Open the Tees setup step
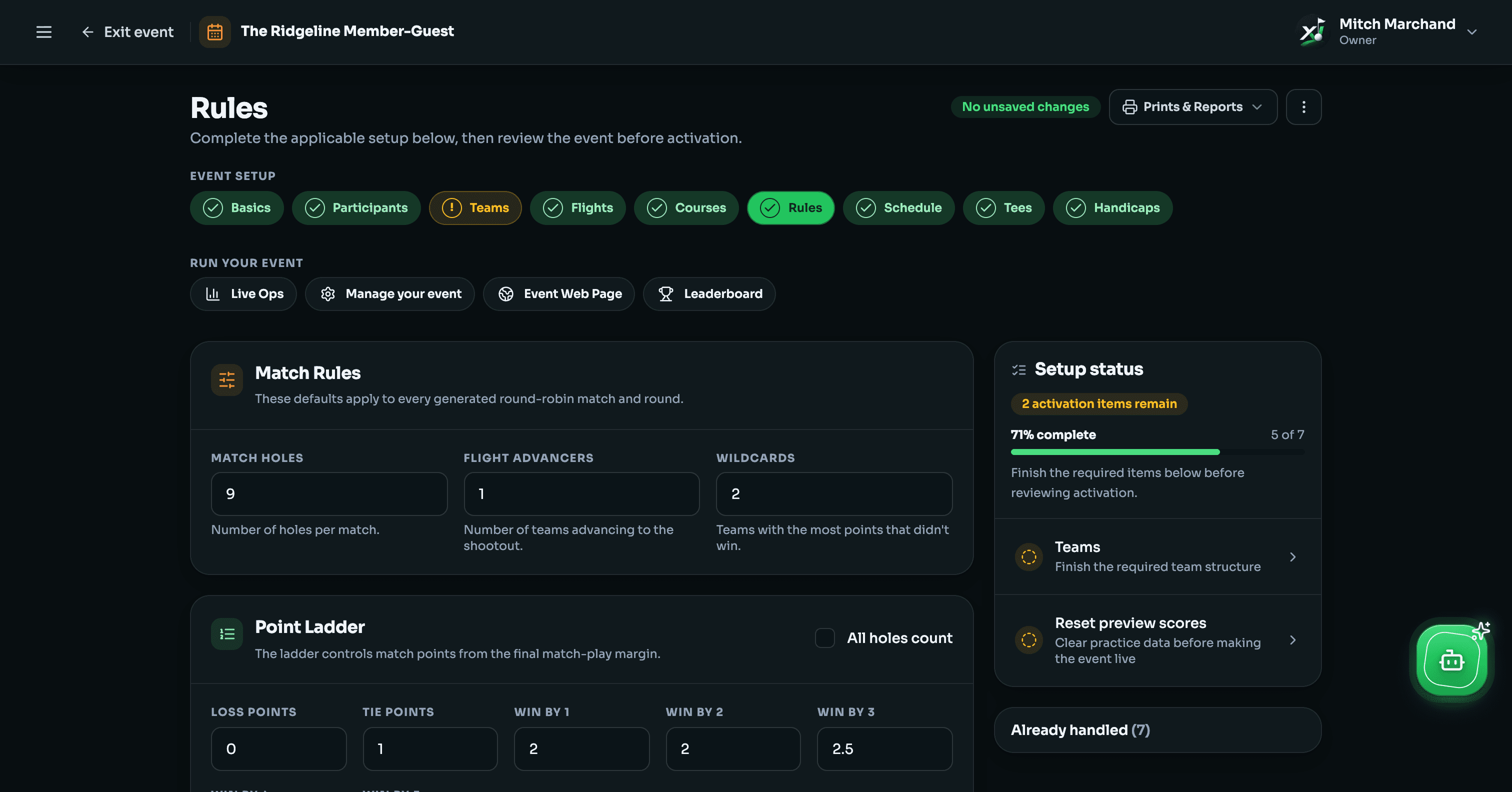The image size is (1512, 792). 1003,208
